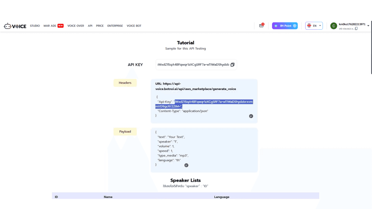372x209 pixels.
Task: Click the star icon inside the Point button
Action: click(276, 25)
